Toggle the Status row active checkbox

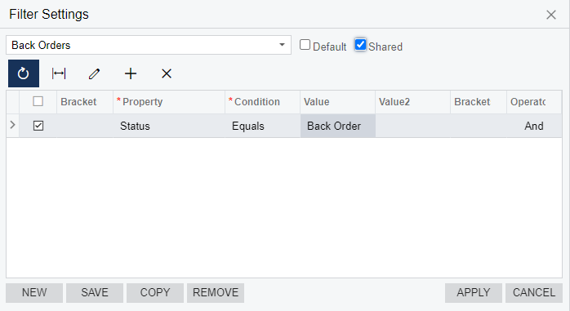pos(38,126)
